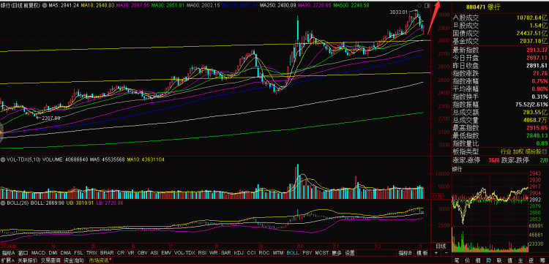Select the 价 view icon

pyautogui.click(x=468, y=260)
